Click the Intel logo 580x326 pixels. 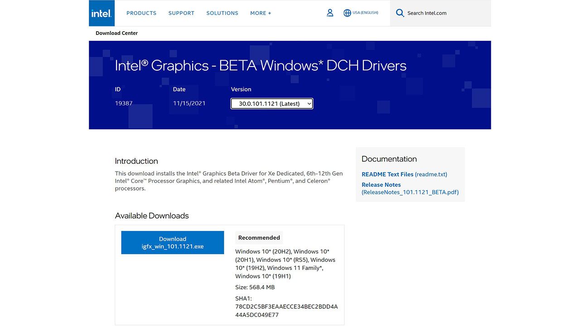101,13
